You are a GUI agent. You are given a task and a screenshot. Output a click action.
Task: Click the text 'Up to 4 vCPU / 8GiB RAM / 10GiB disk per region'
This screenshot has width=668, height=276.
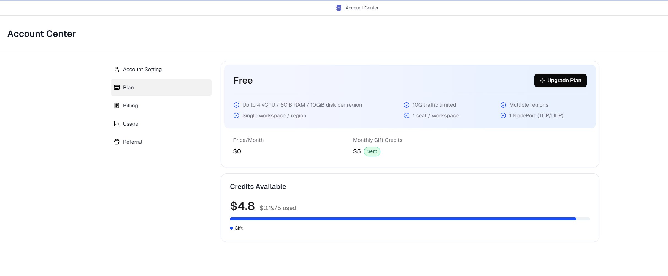[302, 105]
